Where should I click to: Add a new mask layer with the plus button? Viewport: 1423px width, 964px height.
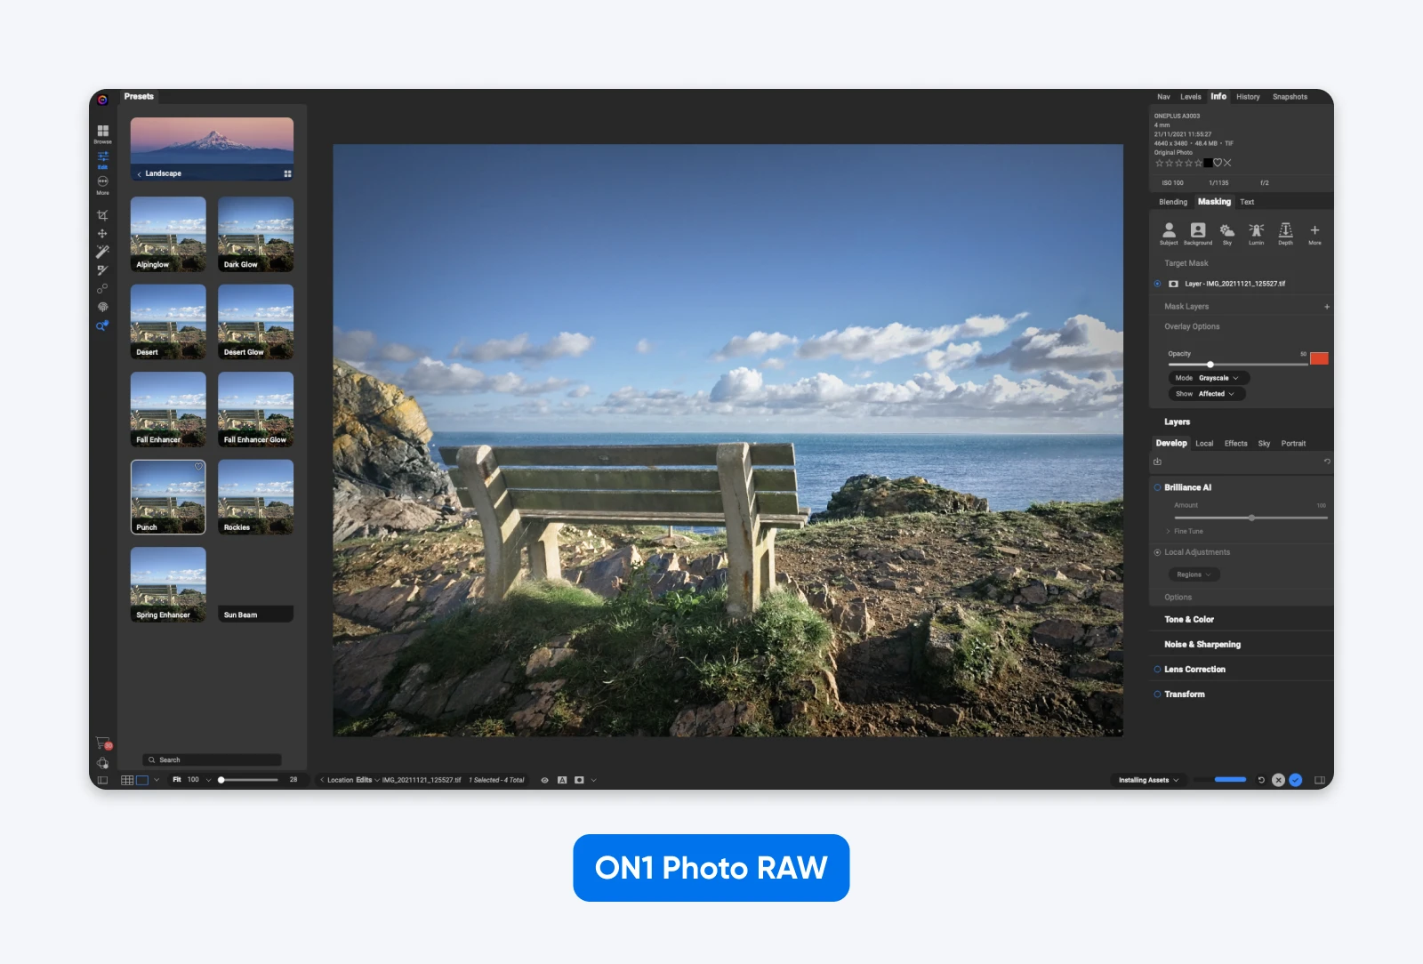click(x=1327, y=306)
